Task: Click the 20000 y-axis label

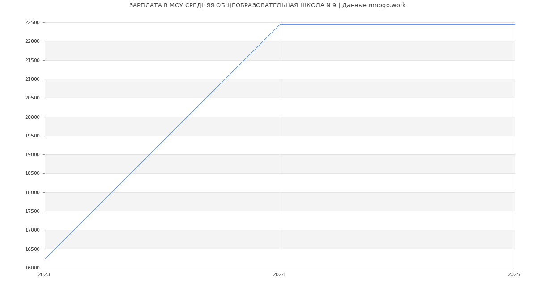Action: pyautogui.click(x=33, y=117)
